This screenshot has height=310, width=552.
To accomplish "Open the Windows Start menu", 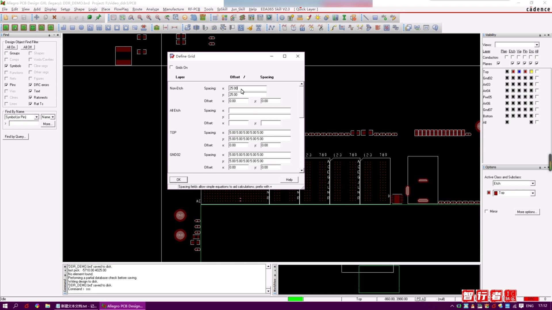I will click(x=5, y=306).
